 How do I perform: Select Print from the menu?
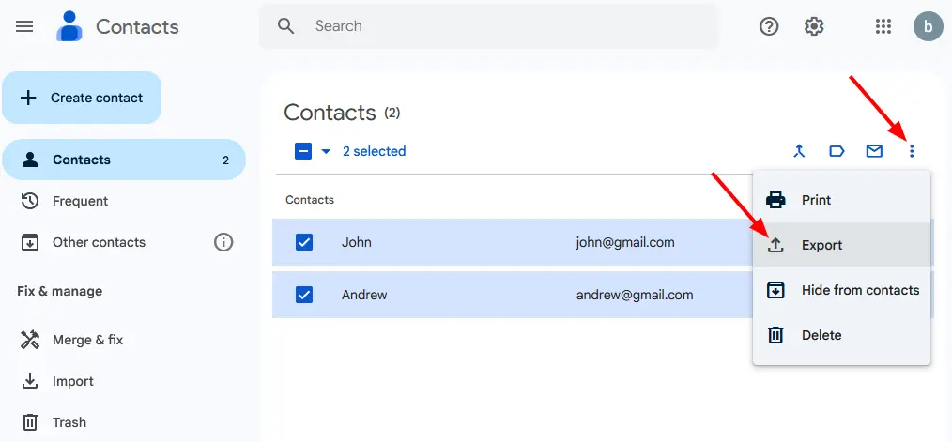click(816, 200)
